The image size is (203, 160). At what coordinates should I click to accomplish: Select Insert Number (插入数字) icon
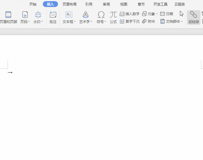[122, 14]
